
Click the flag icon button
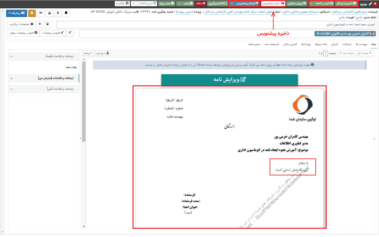click(x=41, y=13)
